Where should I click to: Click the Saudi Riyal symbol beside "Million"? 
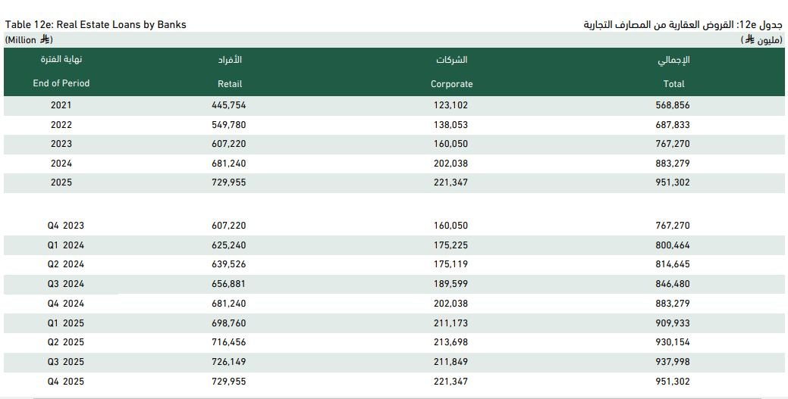[45, 40]
